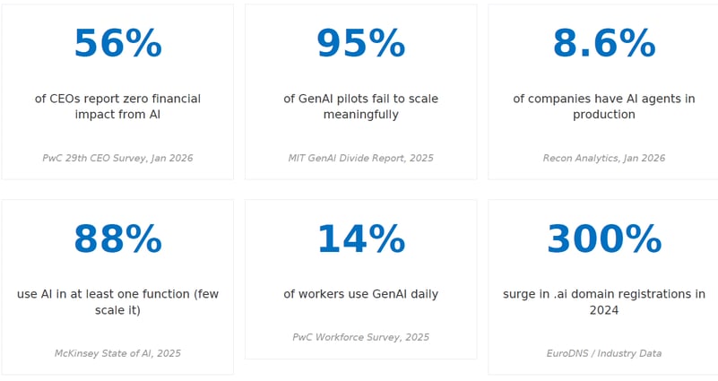
Task: Click the 8.6% statistic figure
Action: [x=603, y=44]
